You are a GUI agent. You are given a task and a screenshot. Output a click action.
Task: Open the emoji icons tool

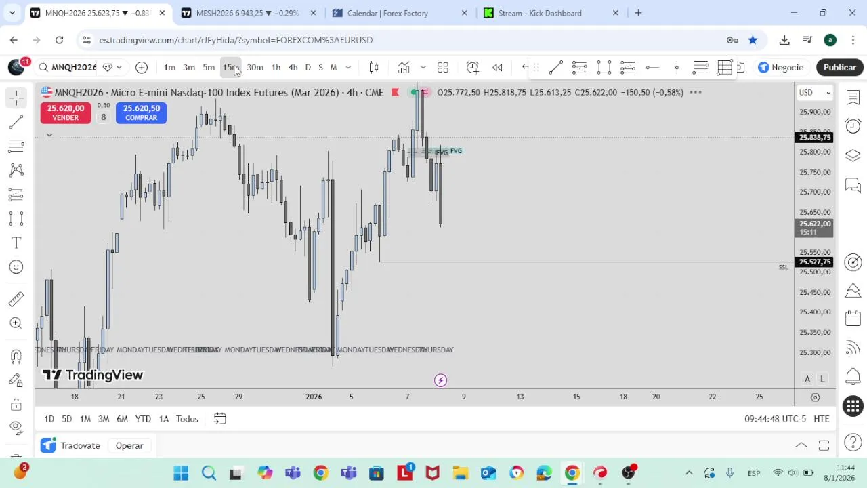click(16, 267)
